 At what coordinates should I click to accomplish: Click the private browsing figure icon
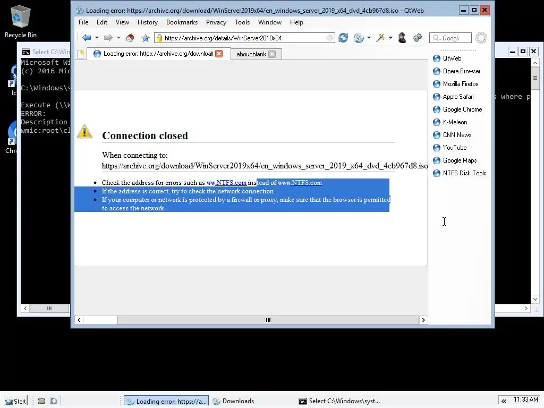pos(402,38)
